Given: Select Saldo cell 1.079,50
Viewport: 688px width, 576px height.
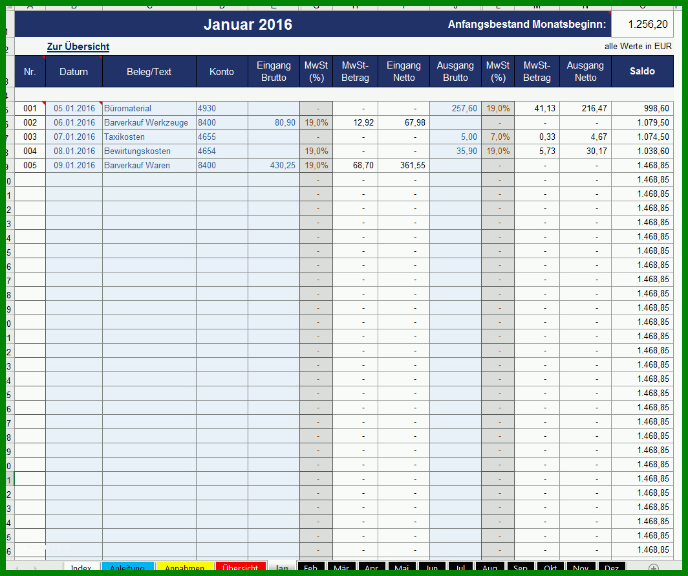Looking at the screenshot, I should pos(642,123).
